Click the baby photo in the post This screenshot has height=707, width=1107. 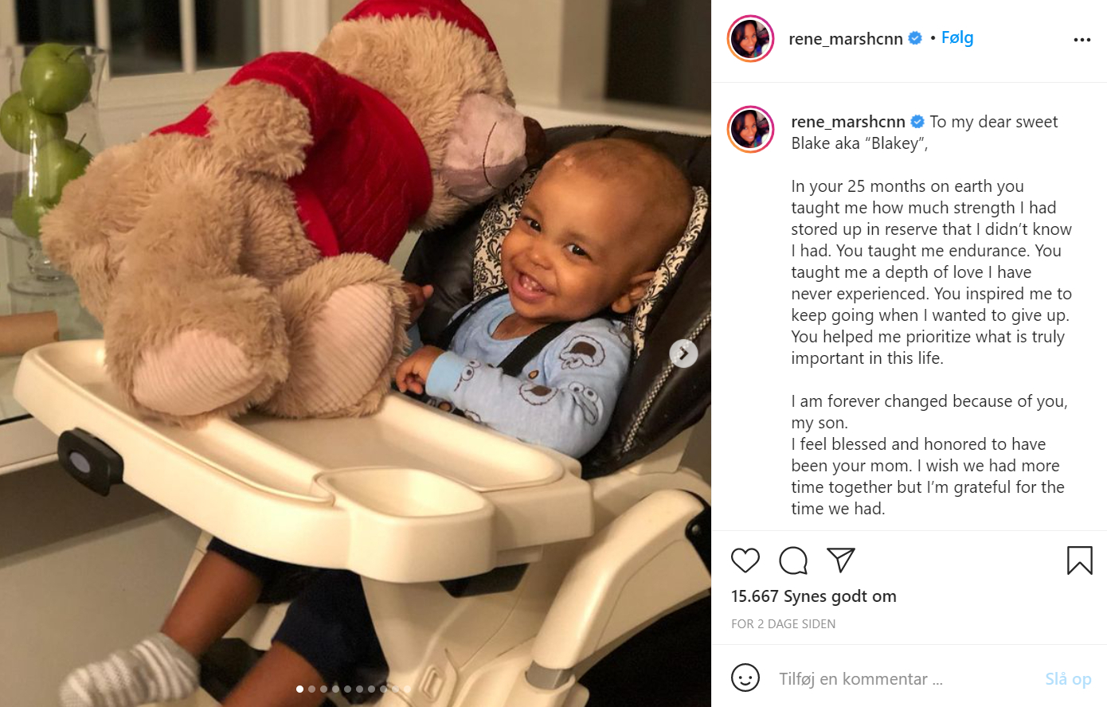click(355, 353)
